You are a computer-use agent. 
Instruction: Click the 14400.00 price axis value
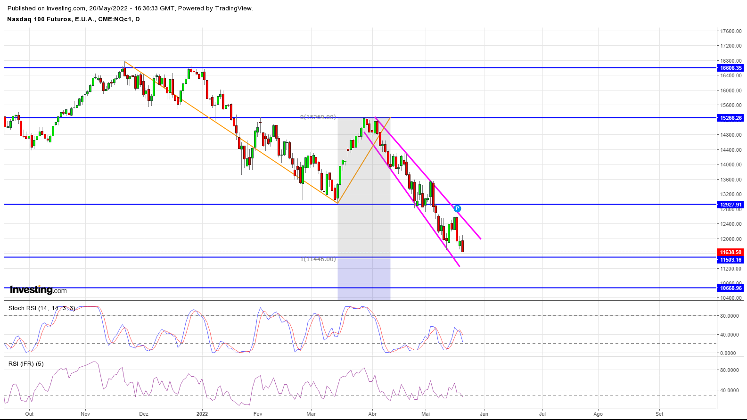(x=731, y=150)
